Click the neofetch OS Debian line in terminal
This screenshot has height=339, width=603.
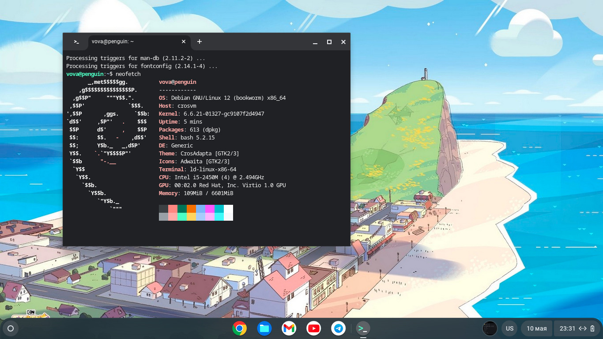[222, 98]
